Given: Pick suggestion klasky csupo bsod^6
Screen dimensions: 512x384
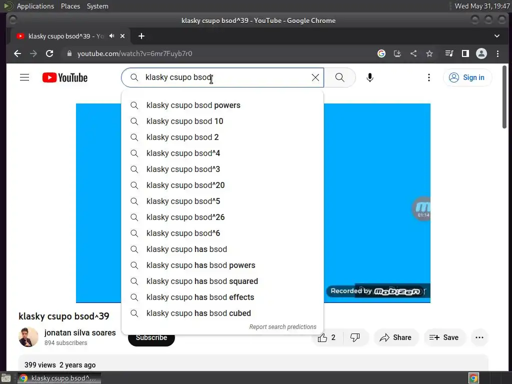Looking at the screenshot, I should click(222, 233).
